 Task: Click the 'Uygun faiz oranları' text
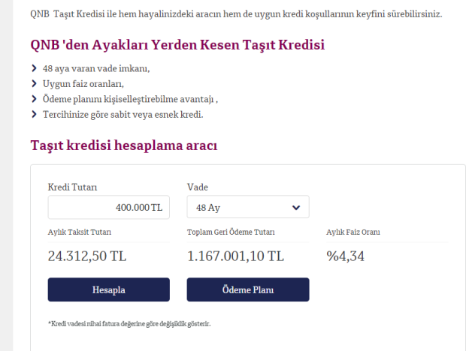83,84
